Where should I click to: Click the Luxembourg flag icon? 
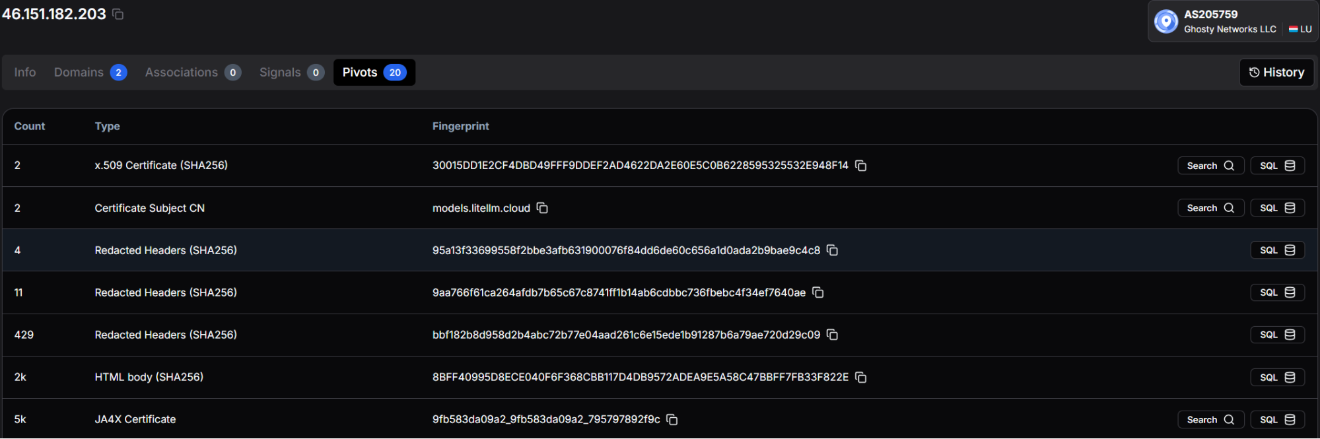[x=1293, y=29]
